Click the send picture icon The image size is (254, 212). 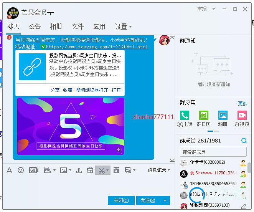tap(63, 170)
